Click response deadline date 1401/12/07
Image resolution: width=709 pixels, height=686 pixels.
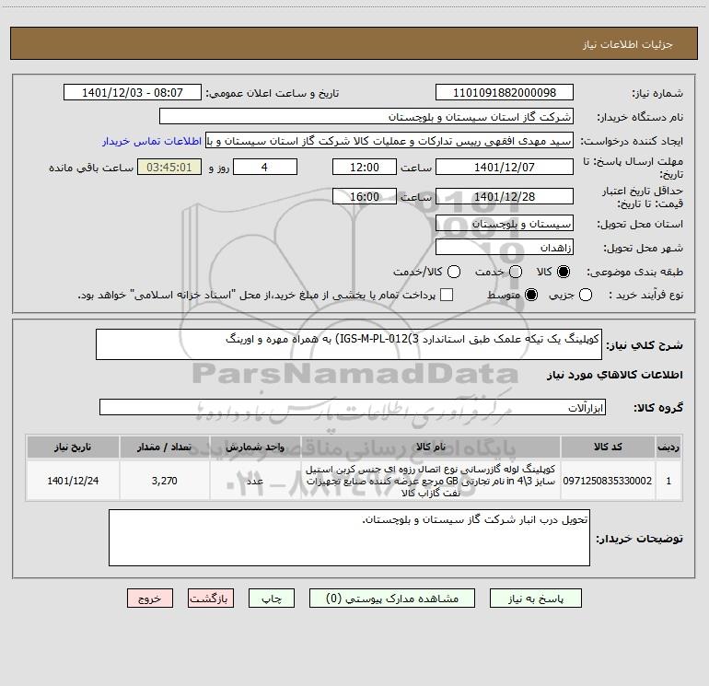505,167
